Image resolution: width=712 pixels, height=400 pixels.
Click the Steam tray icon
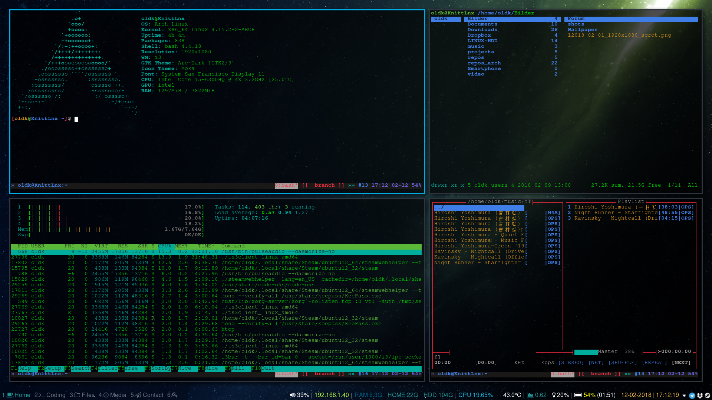point(707,396)
